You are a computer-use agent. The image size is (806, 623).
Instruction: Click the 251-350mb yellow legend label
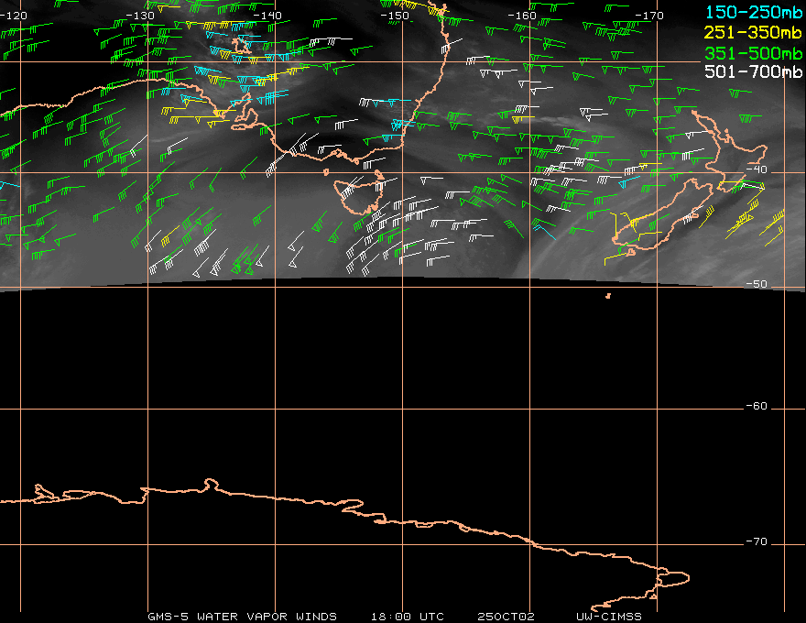[753, 32]
